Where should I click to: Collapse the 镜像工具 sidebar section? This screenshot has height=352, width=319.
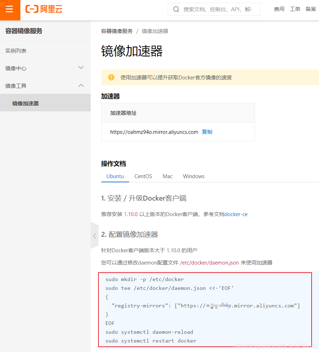click(x=45, y=86)
